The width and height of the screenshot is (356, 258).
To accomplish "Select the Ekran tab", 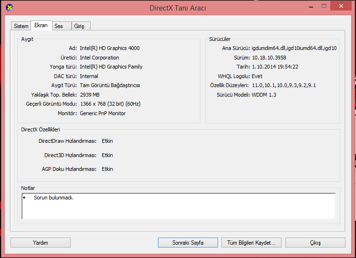I will (42, 25).
